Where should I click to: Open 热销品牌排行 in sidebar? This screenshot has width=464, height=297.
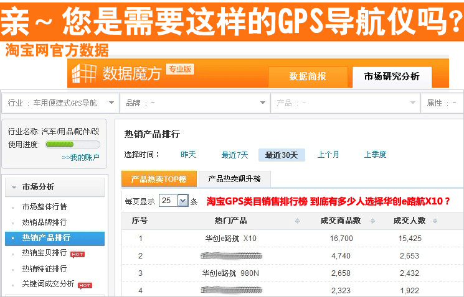pos(44,222)
